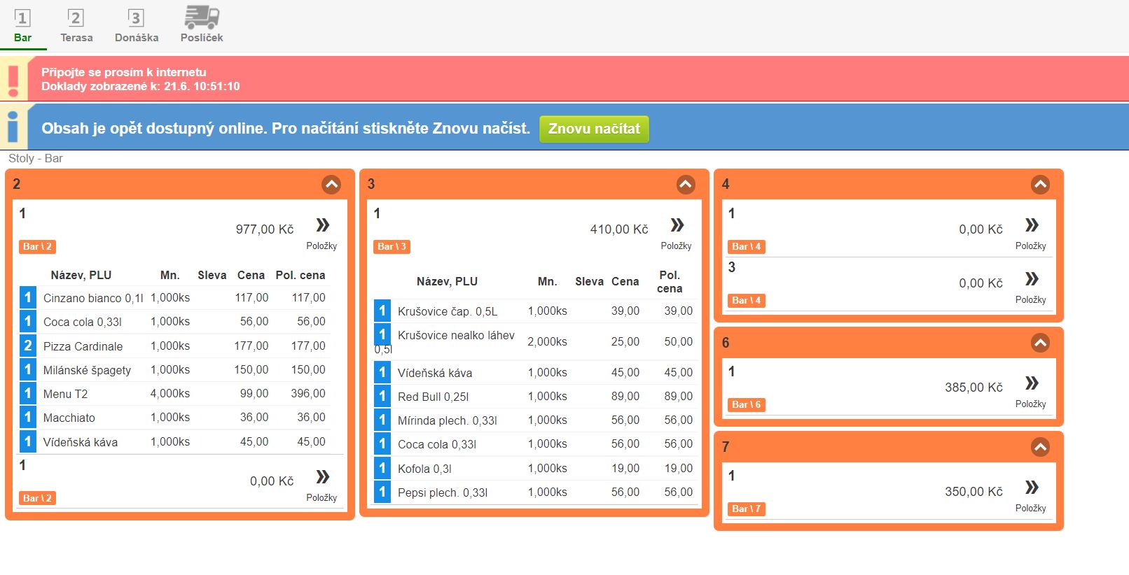Switch to the Terasa tab
The width and height of the screenshot is (1129, 575).
click(x=76, y=26)
